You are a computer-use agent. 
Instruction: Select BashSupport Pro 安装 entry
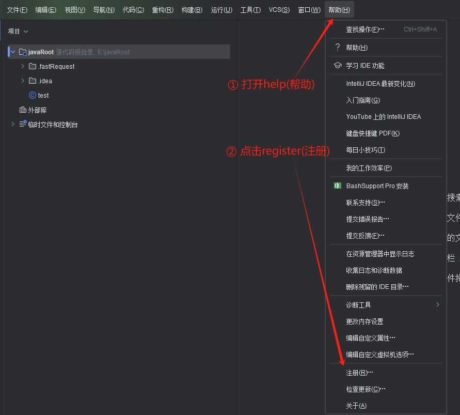coord(386,186)
